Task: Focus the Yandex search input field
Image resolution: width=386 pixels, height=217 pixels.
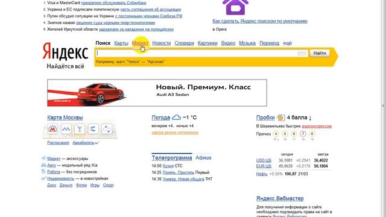Action: pos(202,53)
